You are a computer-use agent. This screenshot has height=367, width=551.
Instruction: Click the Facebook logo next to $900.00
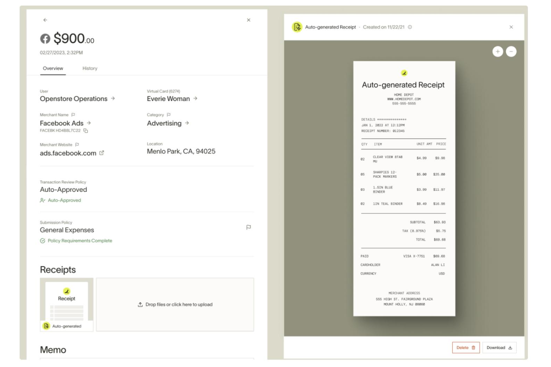coord(45,39)
